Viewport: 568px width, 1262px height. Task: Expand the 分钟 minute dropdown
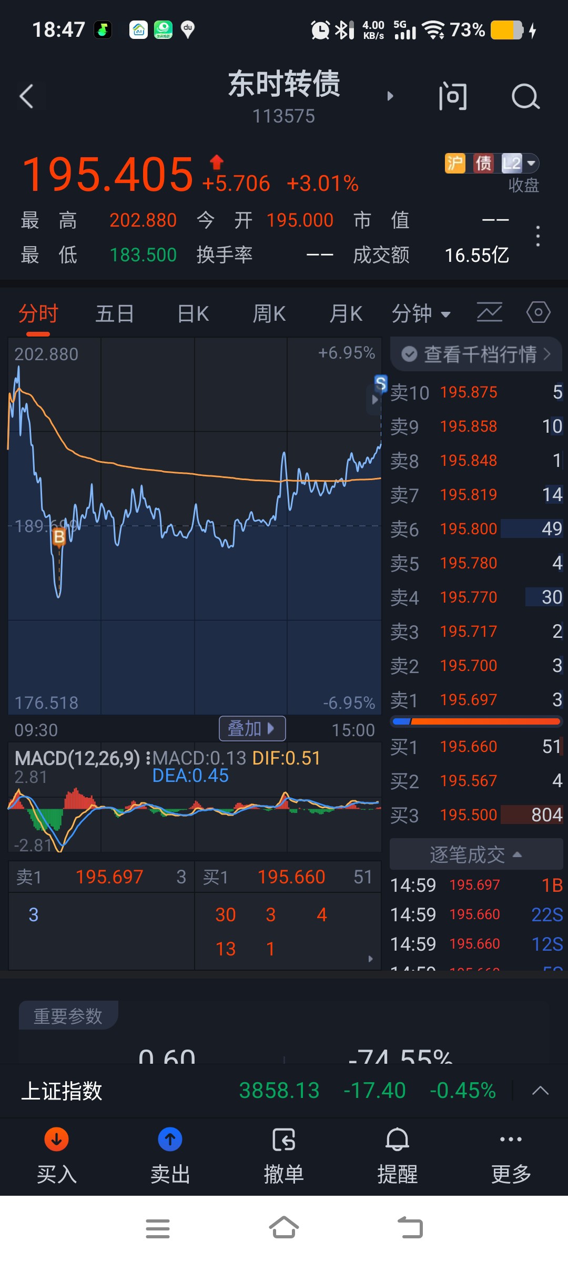[421, 314]
